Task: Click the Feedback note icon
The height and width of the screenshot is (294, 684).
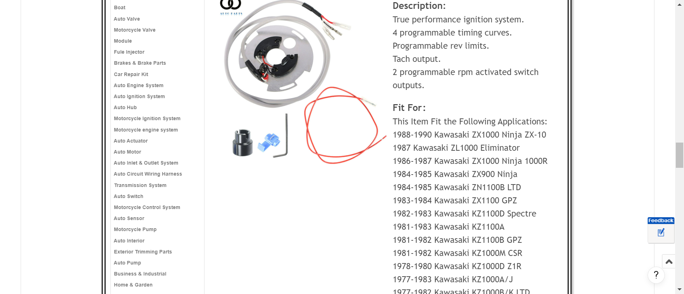Action: (661, 233)
